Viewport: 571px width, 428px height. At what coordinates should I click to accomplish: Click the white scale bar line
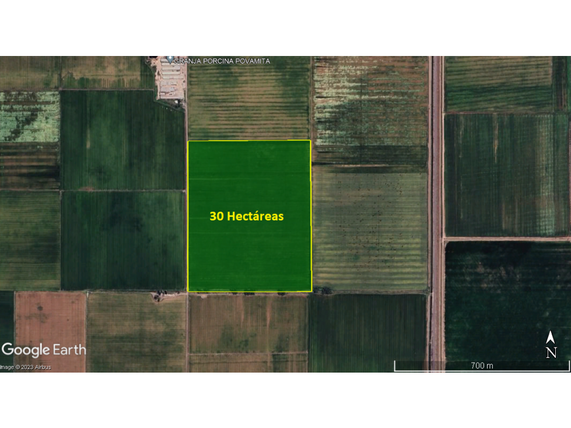coord(482,371)
